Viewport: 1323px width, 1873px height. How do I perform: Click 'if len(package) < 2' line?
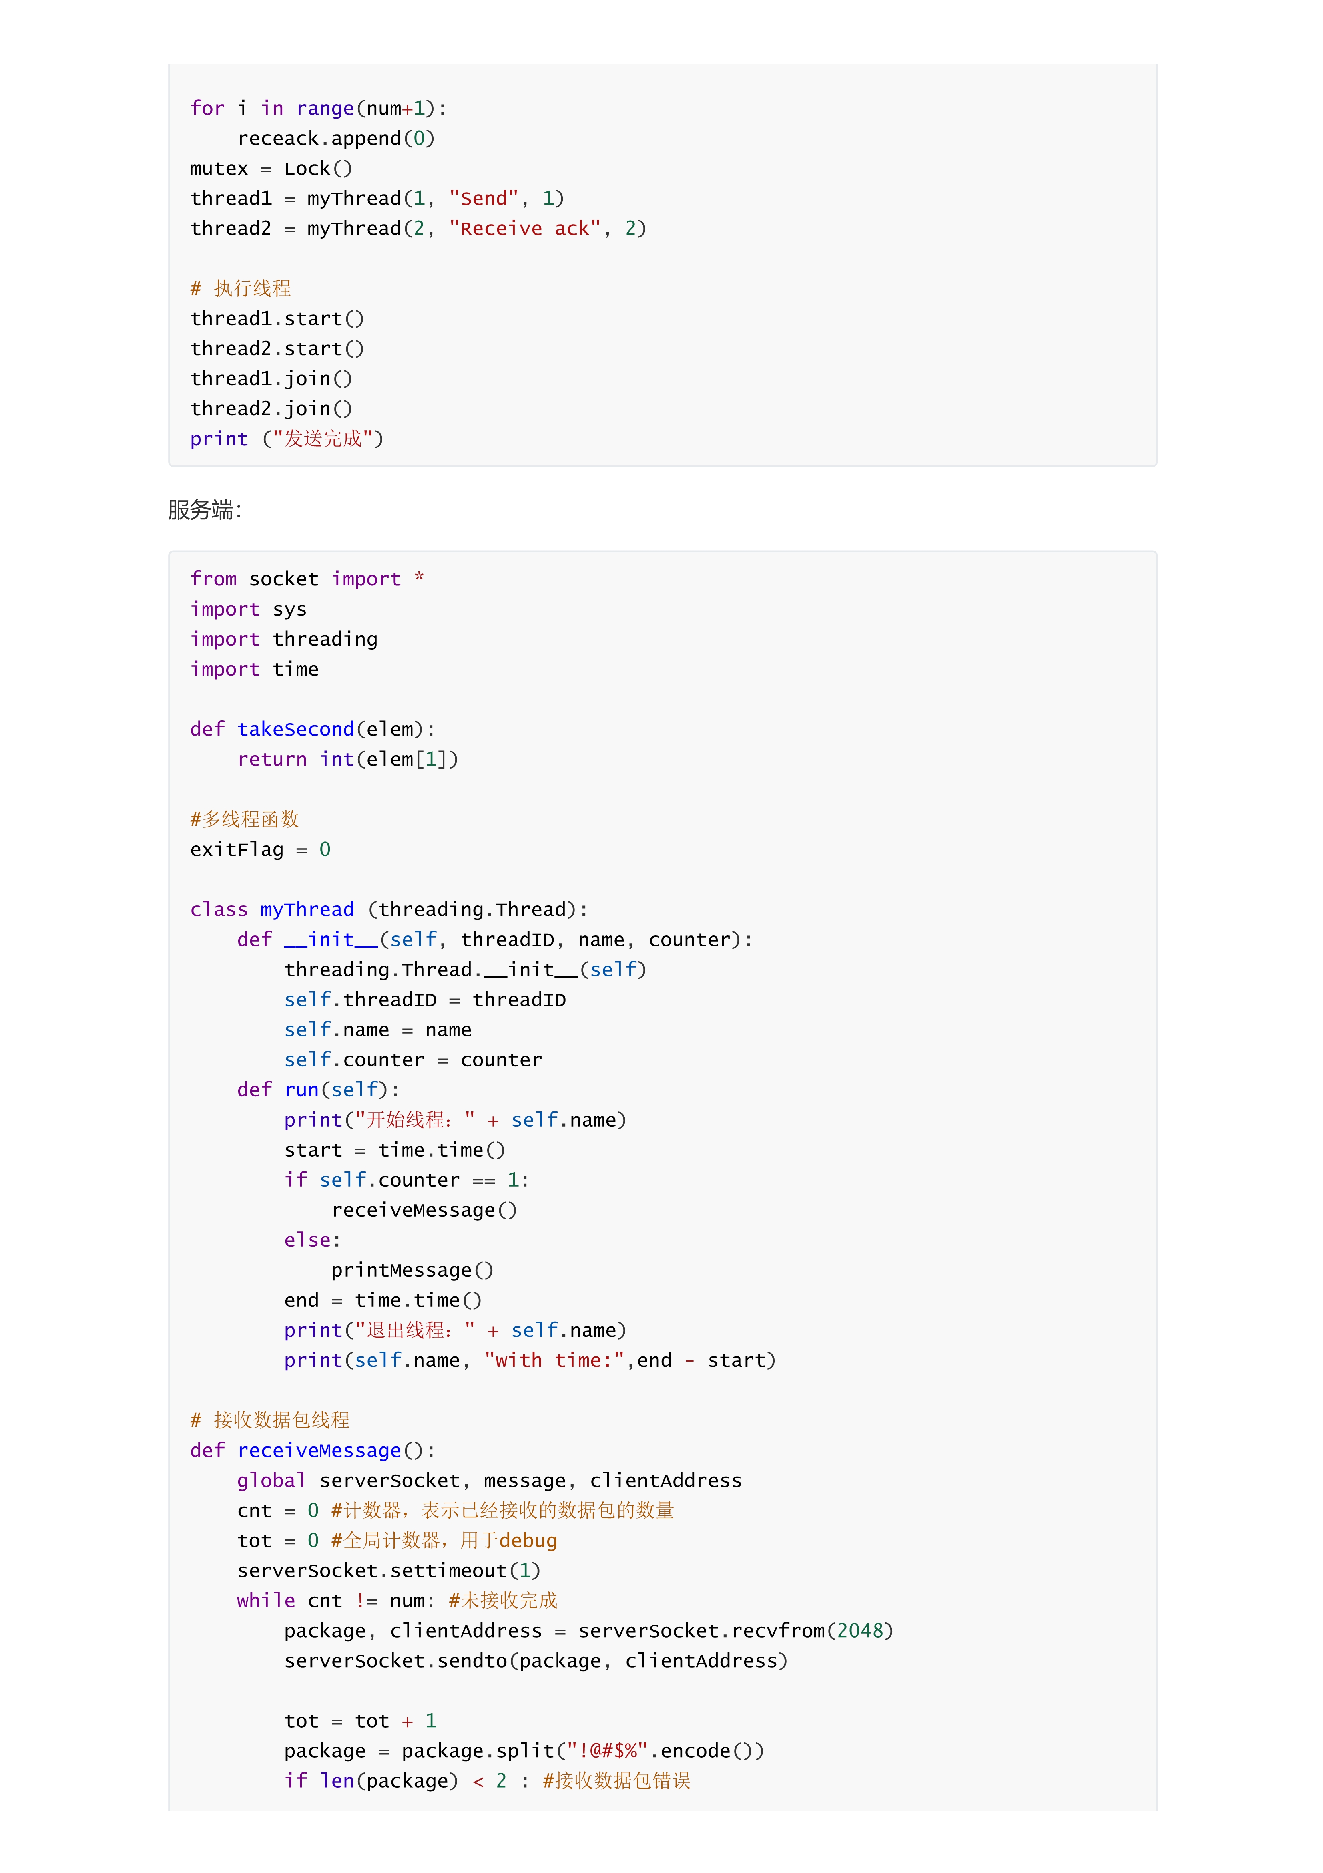tap(487, 1782)
